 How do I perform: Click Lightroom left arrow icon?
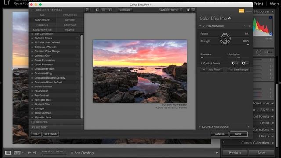coord(29,153)
